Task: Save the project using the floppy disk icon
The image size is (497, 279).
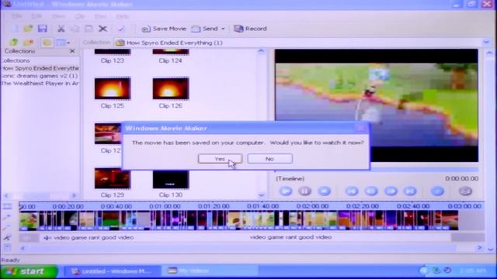Action: (x=43, y=29)
